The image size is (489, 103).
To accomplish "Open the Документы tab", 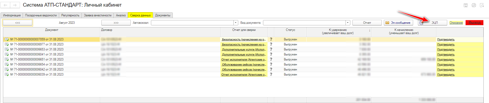I will (163, 15).
